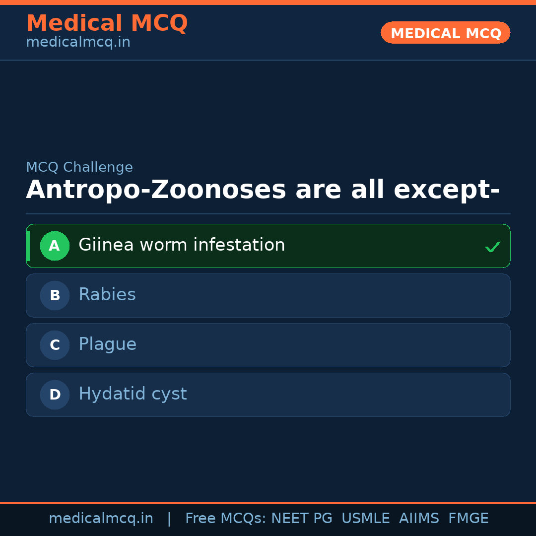Select the Plague answer text

click(x=107, y=344)
